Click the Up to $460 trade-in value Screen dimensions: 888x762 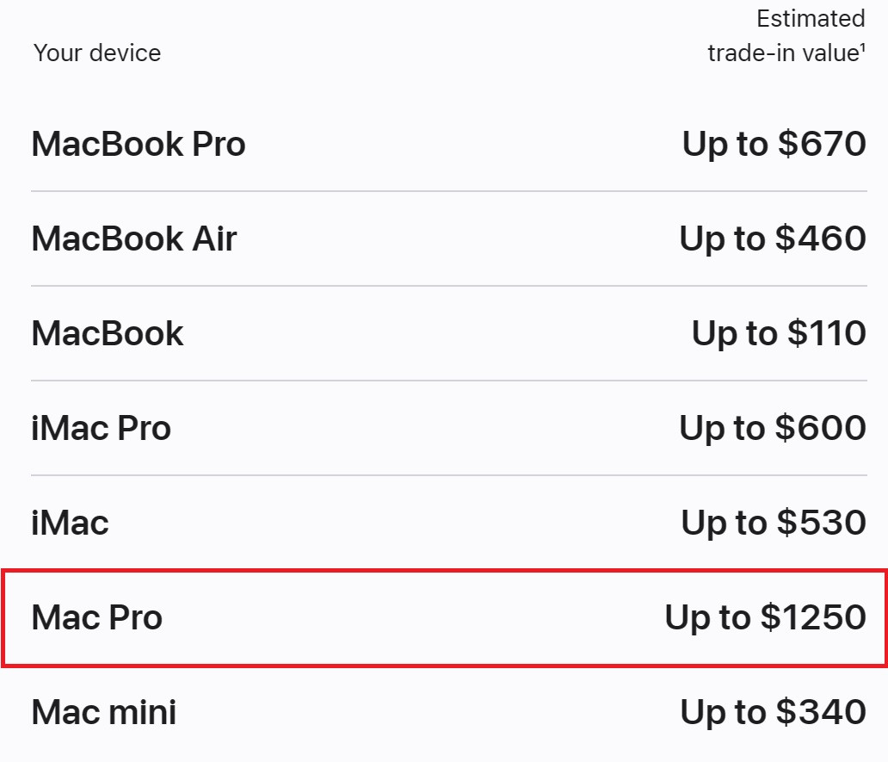tap(773, 239)
